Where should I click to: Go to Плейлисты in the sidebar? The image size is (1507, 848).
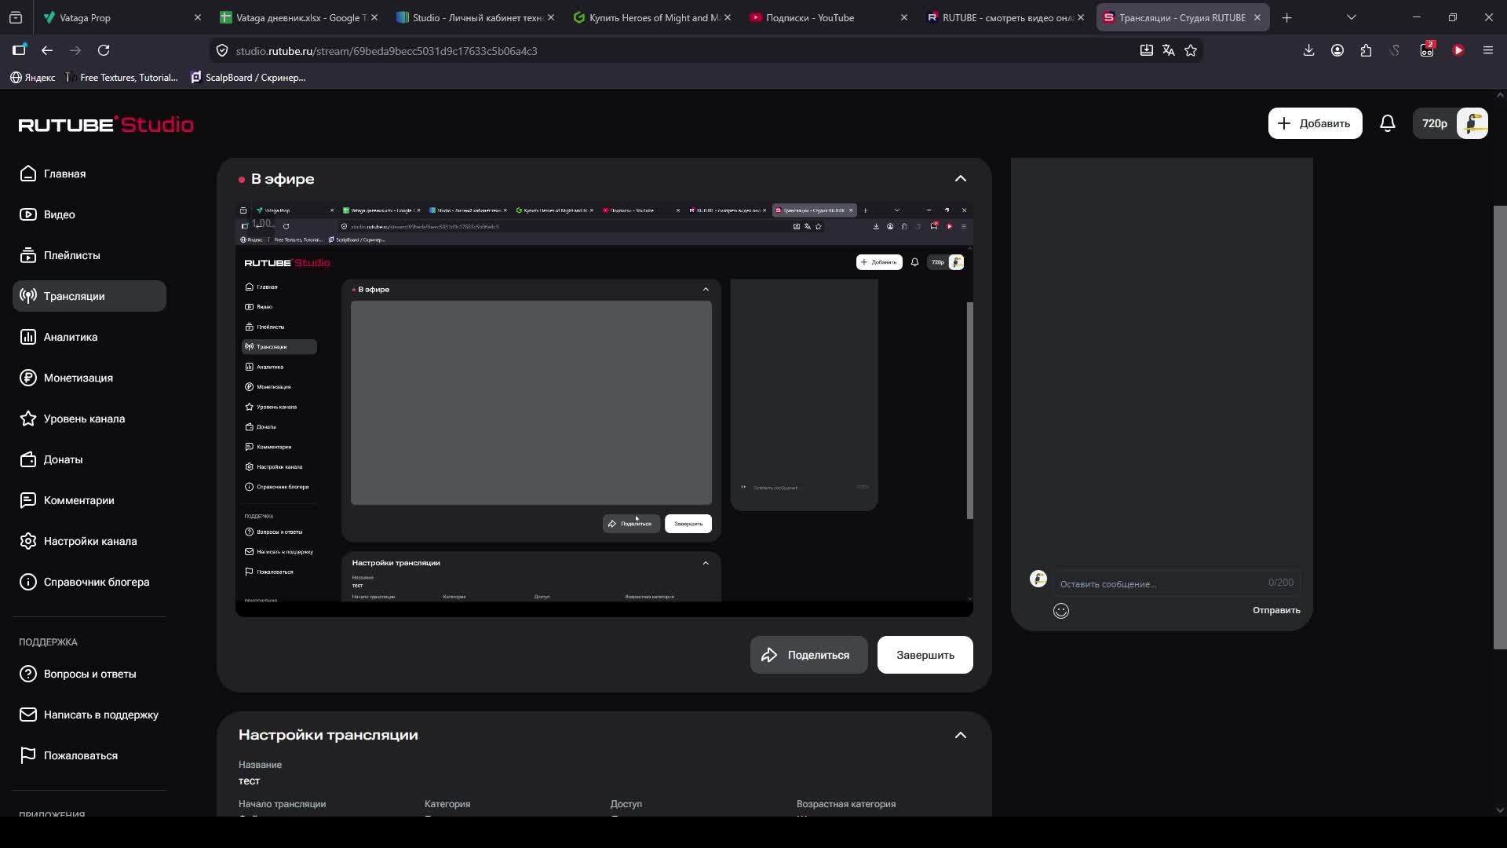pyautogui.click(x=89, y=255)
